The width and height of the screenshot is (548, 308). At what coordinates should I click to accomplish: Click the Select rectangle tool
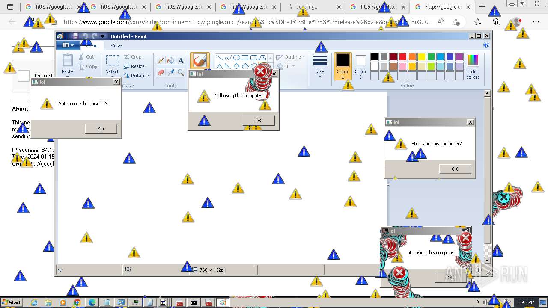(112, 60)
